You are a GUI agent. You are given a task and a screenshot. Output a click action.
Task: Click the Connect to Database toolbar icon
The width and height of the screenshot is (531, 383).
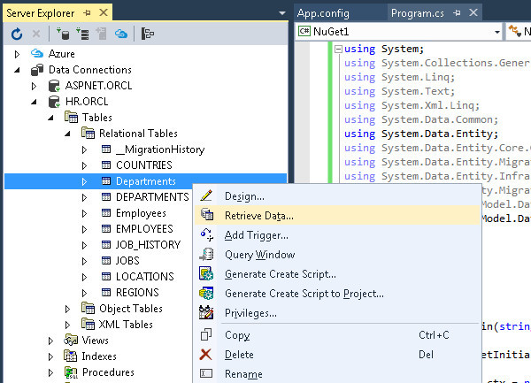coord(65,34)
